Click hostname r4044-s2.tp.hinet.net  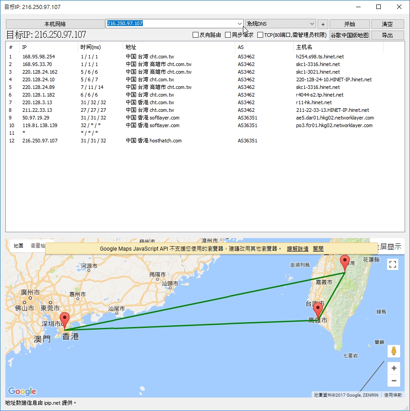point(320,95)
